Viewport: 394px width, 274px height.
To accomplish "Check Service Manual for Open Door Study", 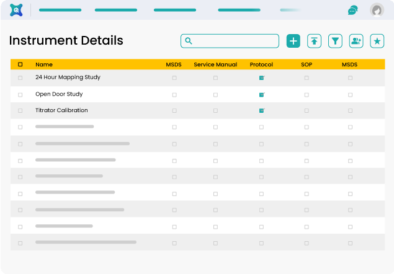I will pos(215,95).
